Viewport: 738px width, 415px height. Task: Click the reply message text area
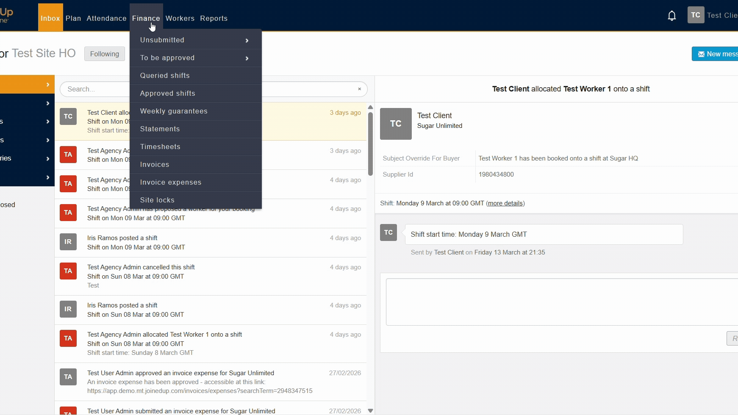click(559, 302)
